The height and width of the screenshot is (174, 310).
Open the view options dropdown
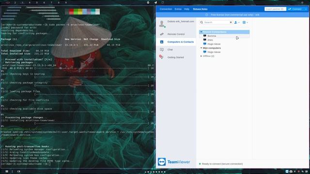coord(245,23)
